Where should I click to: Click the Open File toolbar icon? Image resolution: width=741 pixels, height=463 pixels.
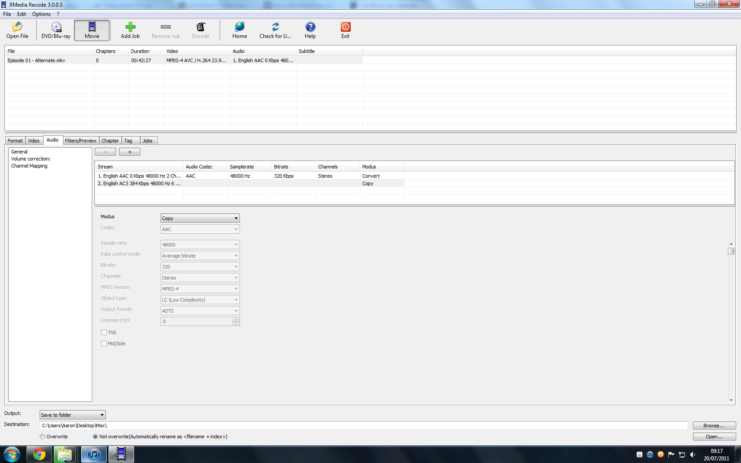pyautogui.click(x=17, y=27)
